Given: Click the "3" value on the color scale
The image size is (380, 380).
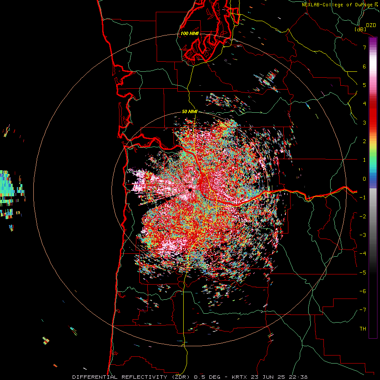Looking at the screenshot, I should pyautogui.click(x=364, y=122).
